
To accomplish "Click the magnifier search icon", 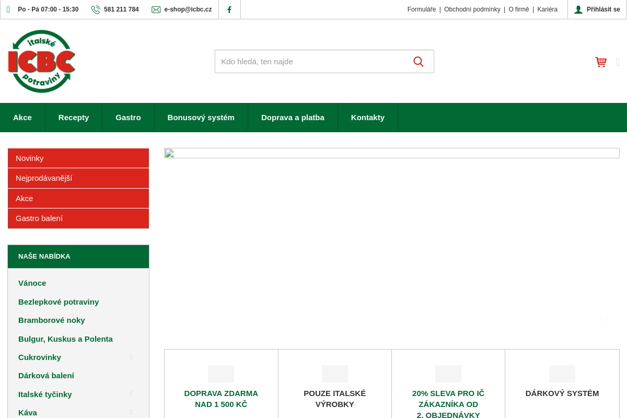I will point(419,62).
